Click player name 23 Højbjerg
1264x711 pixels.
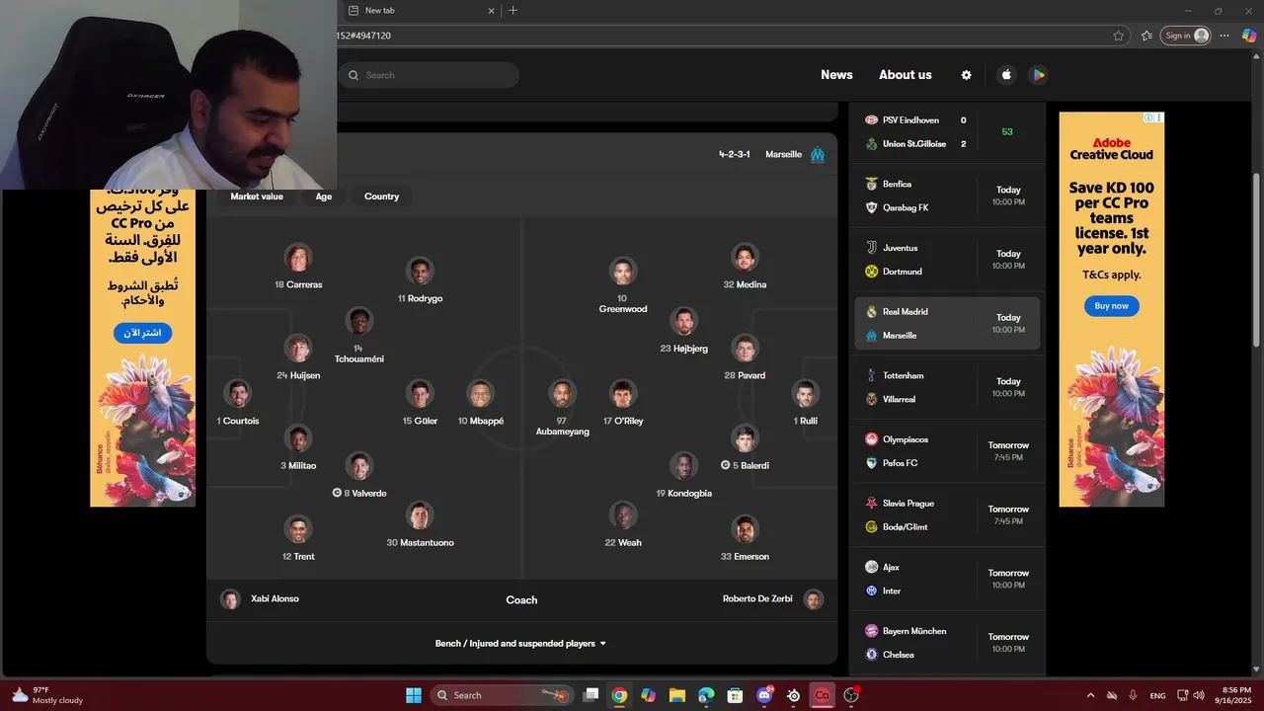(x=683, y=349)
